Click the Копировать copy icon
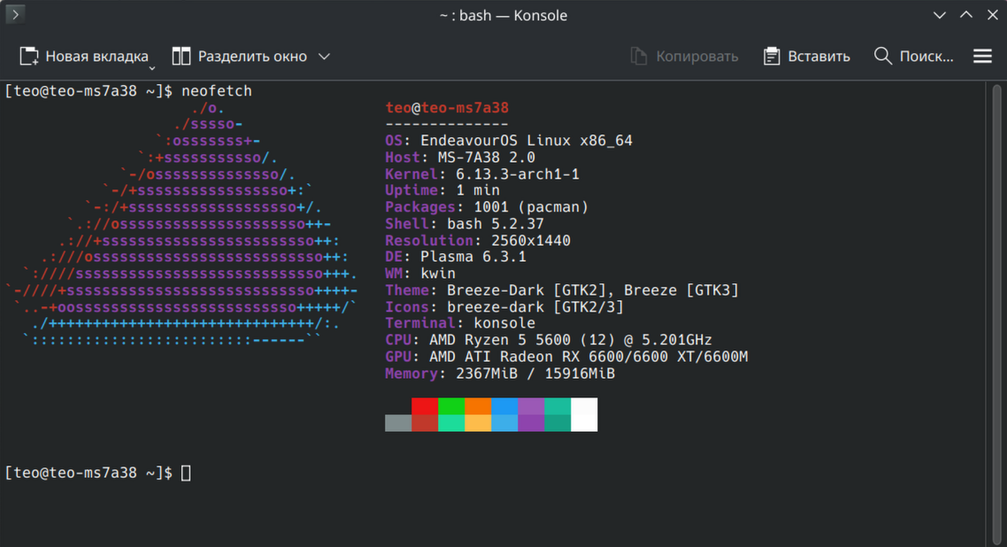The image size is (1007, 547). 639,57
